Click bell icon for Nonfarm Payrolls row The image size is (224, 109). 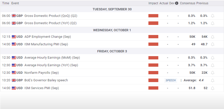point(212,73)
